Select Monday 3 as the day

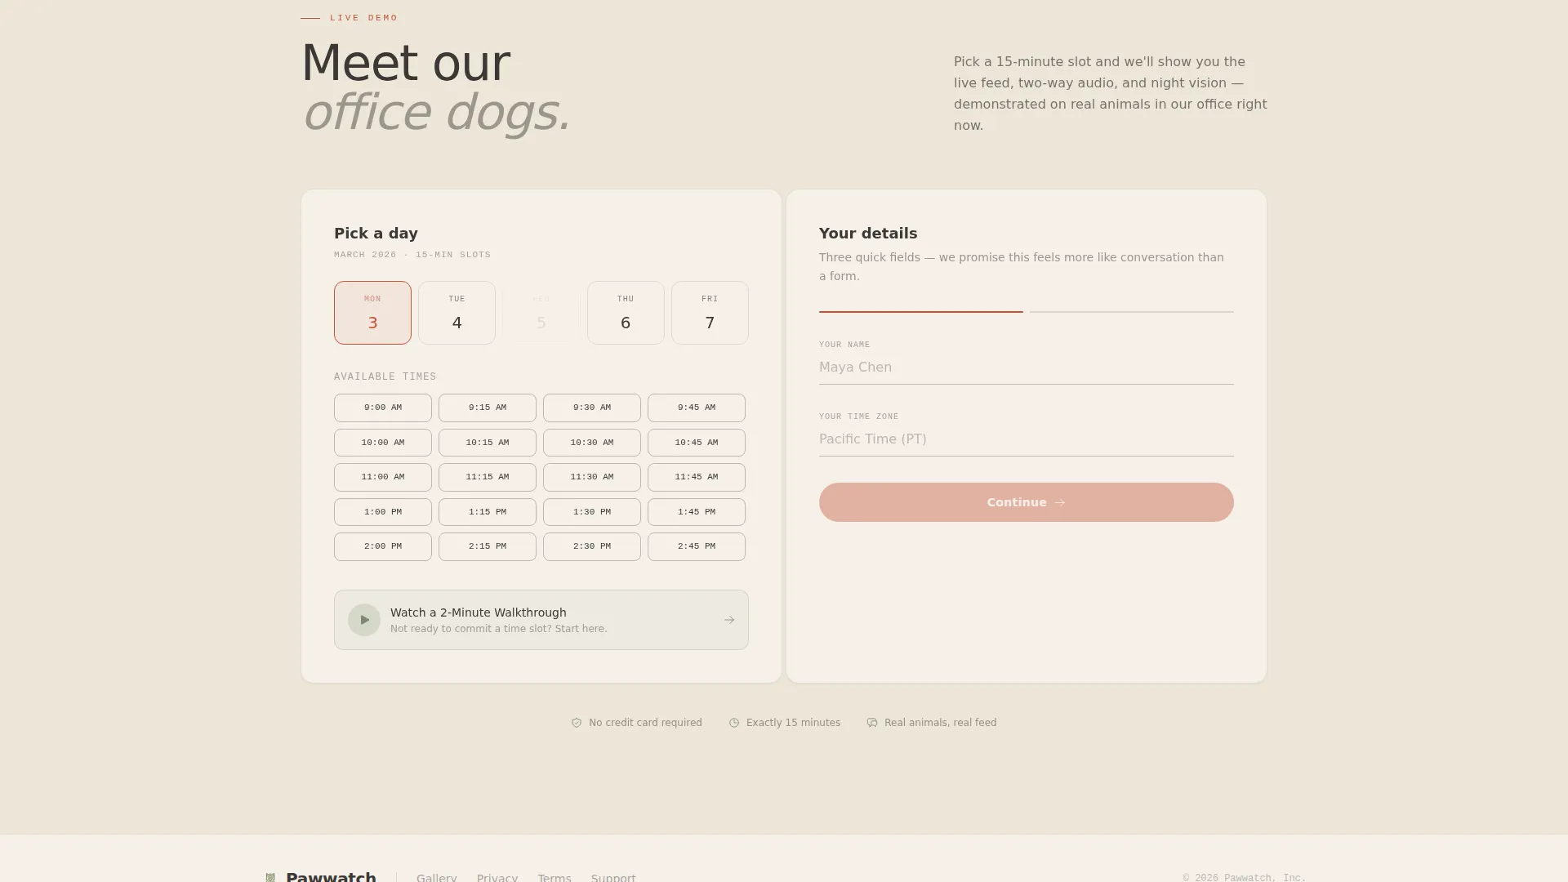[x=372, y=313]
